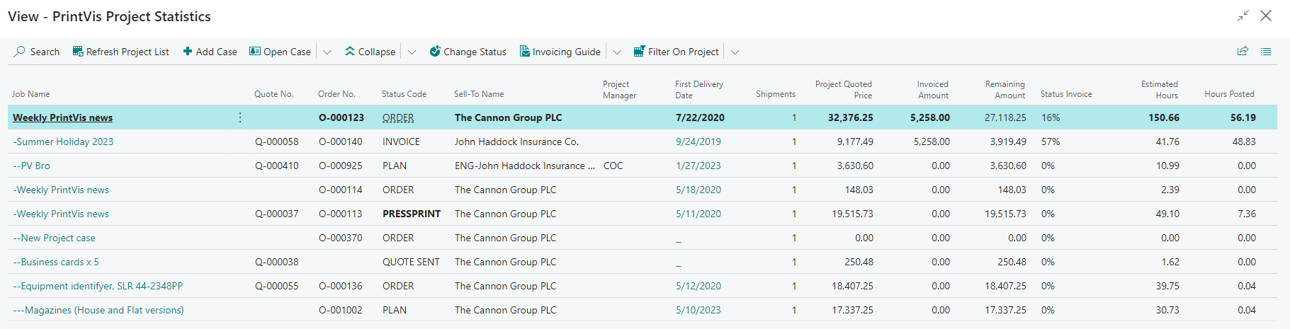This screenshot has height=329, width=1290.
Task: Open the Invoicing Guide action
Action: click(x=560, y=52)
